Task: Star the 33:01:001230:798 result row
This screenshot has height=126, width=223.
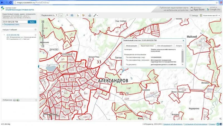Action: pyautogui.click(x=36, y=35)
